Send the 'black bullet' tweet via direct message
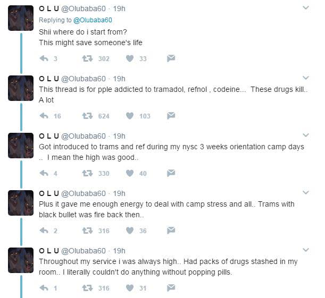Image resolution: width=325 pixels, height=298 pixels. tap(171, 231)
